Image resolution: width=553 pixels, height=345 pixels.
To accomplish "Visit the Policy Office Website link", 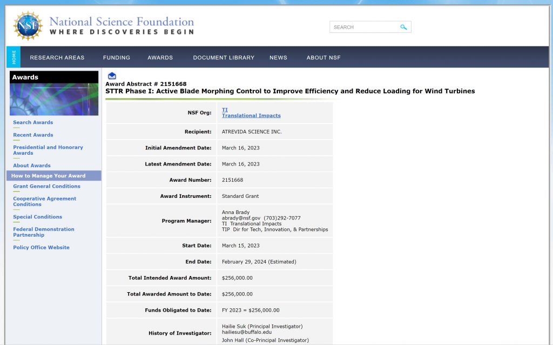I will coord(41,247).
